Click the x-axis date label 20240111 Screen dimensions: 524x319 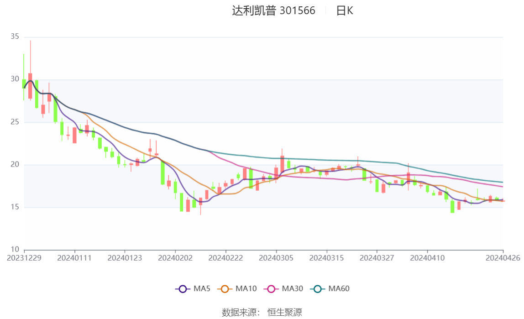74,258
